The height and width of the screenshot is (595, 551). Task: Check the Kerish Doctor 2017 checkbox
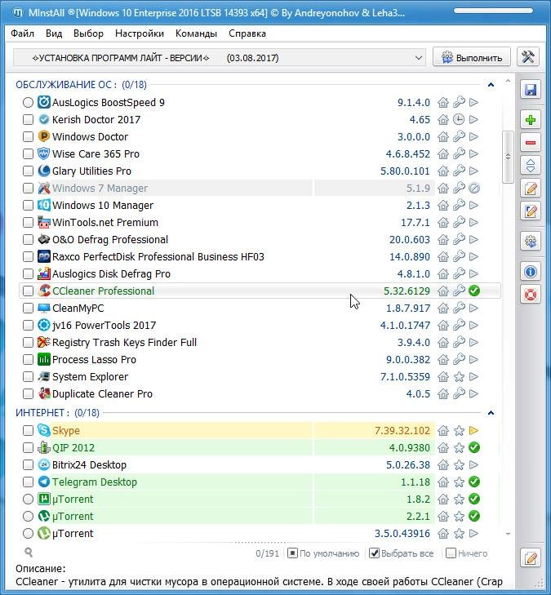[28, 119]
